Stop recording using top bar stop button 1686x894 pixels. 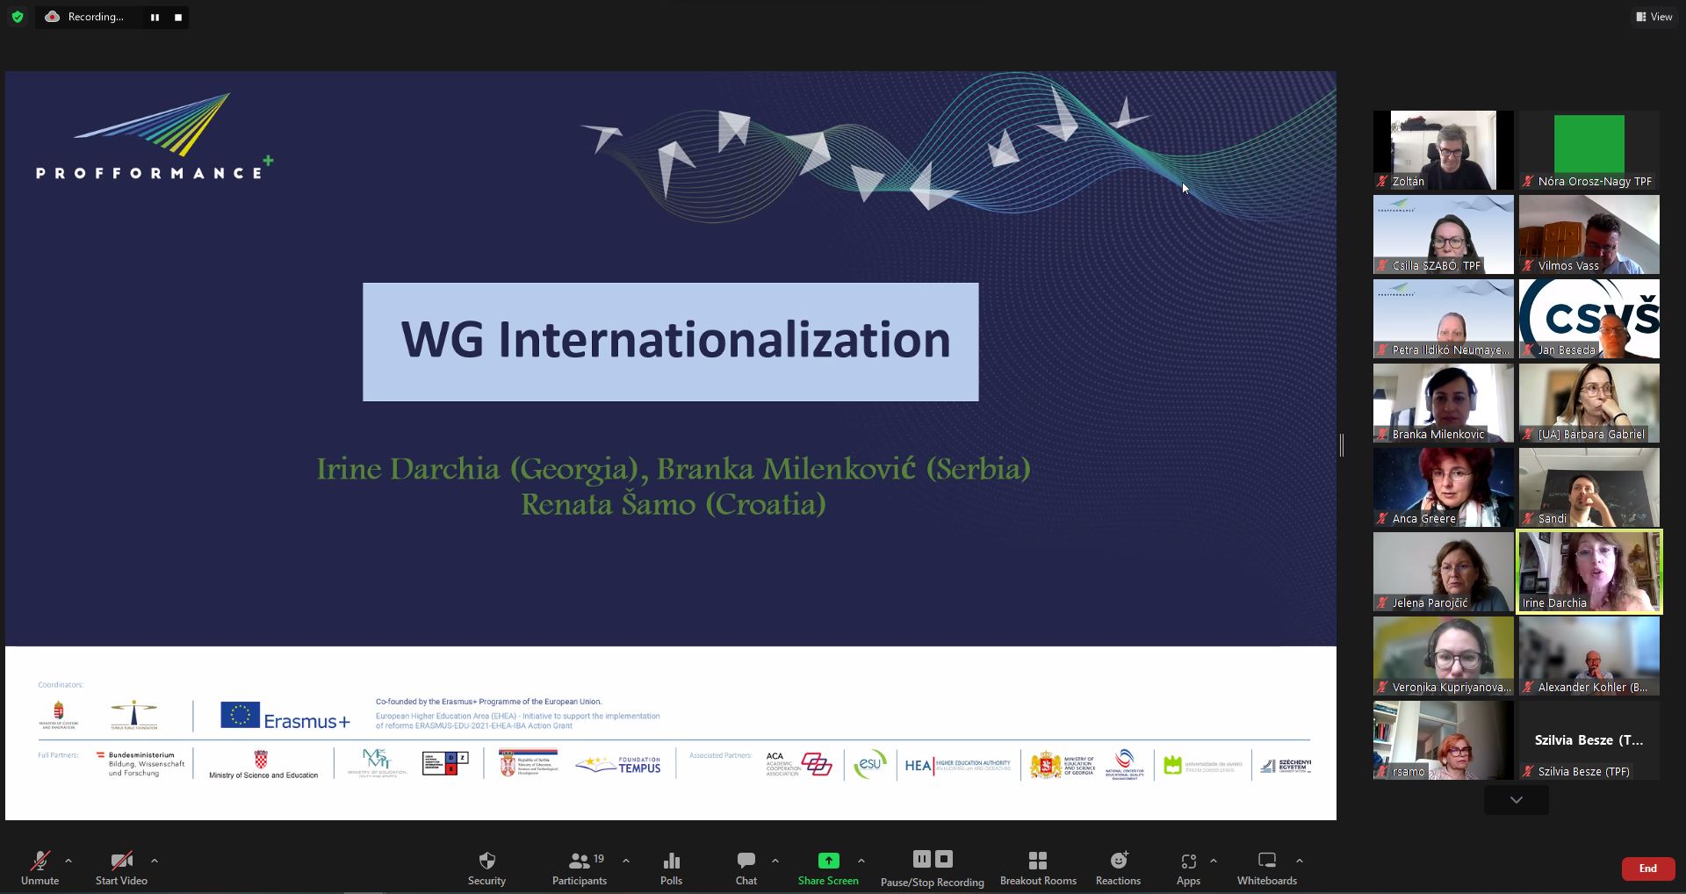click(178, 18)
